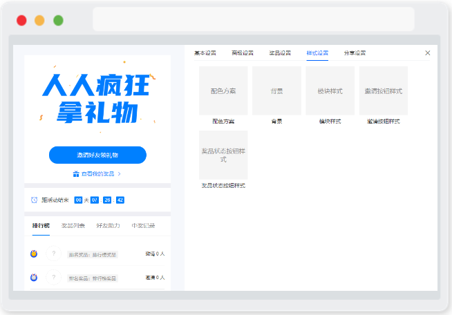Viewport: 452px width, 315px height.
Task: Click 邀请 0 人 in the first ranking row
Action: coord(155,254)
